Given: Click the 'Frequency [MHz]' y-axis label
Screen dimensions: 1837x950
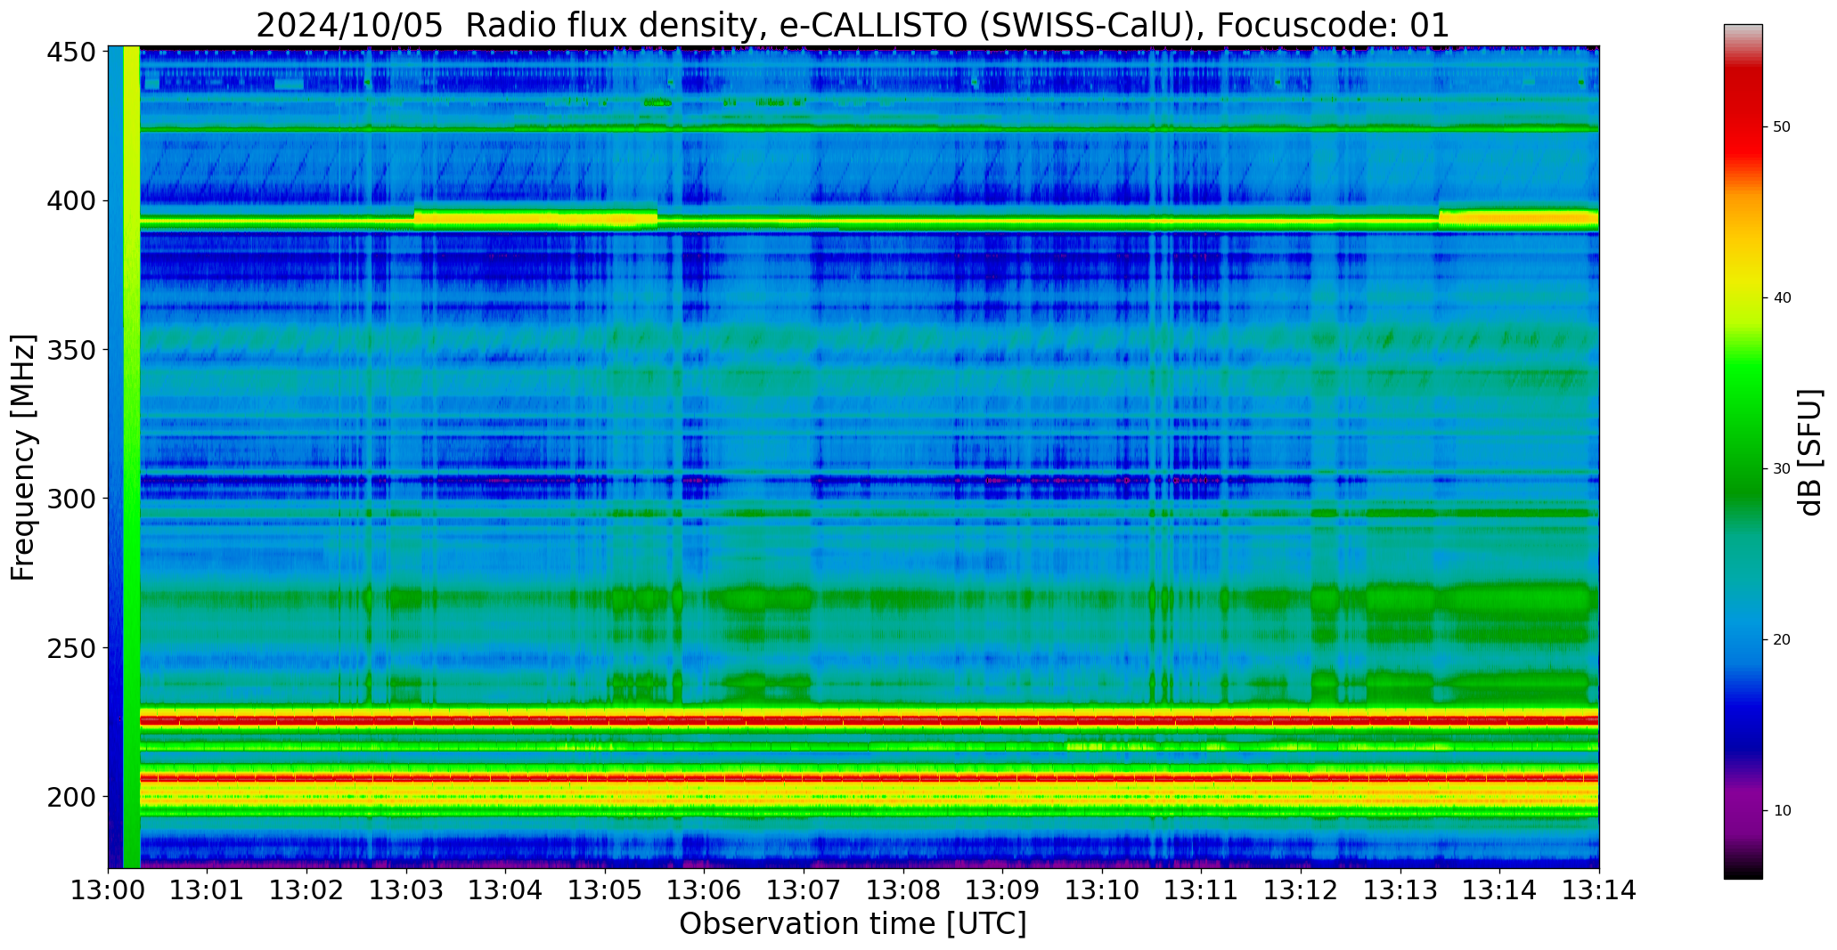Looking at the screenshot, I should 24,457.
